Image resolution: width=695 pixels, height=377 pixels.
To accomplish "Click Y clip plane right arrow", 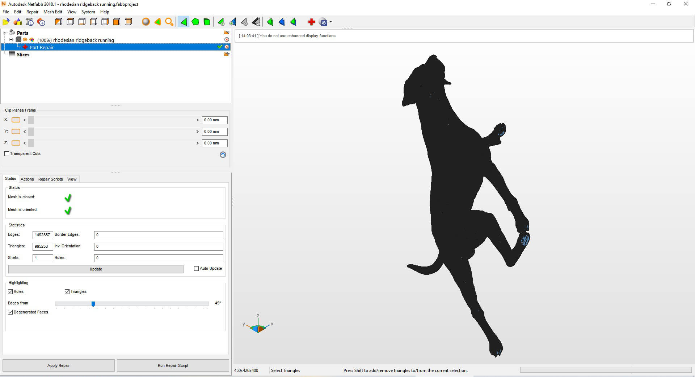I will (198, 132).
